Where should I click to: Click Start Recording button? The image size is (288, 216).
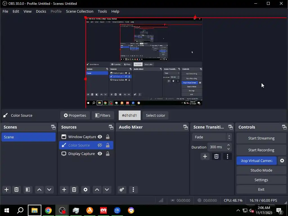(x=261, y=150)
